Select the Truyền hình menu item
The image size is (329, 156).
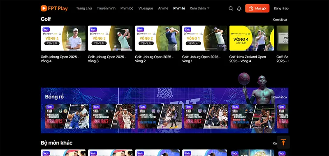point(106,8)
